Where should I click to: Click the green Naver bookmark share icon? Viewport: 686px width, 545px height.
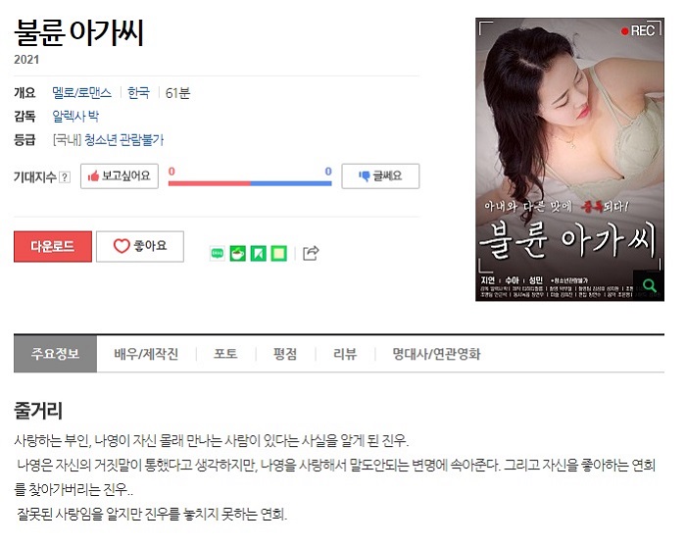pos(258,253)
